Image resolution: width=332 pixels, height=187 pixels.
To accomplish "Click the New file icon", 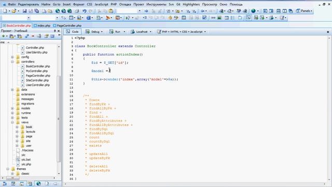I will coord(5,11).
